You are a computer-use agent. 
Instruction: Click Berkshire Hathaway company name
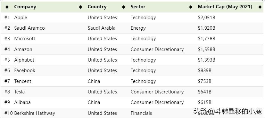tap(35, 113)
